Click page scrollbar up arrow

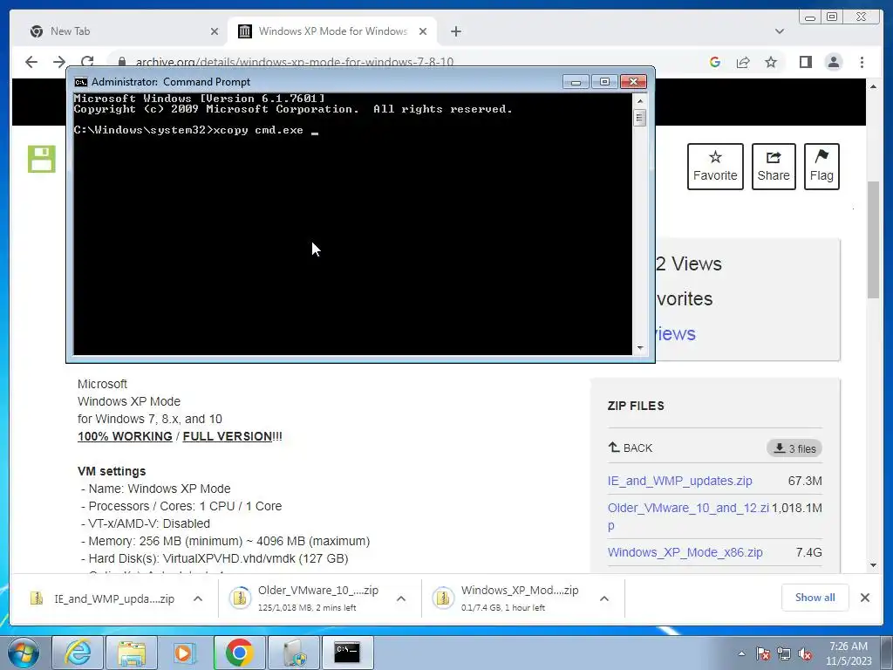[x=873, y=86]
